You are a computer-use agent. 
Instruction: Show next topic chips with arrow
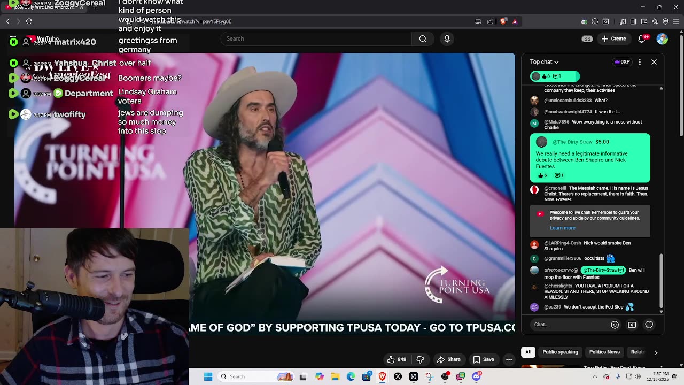tap(656, 352)
